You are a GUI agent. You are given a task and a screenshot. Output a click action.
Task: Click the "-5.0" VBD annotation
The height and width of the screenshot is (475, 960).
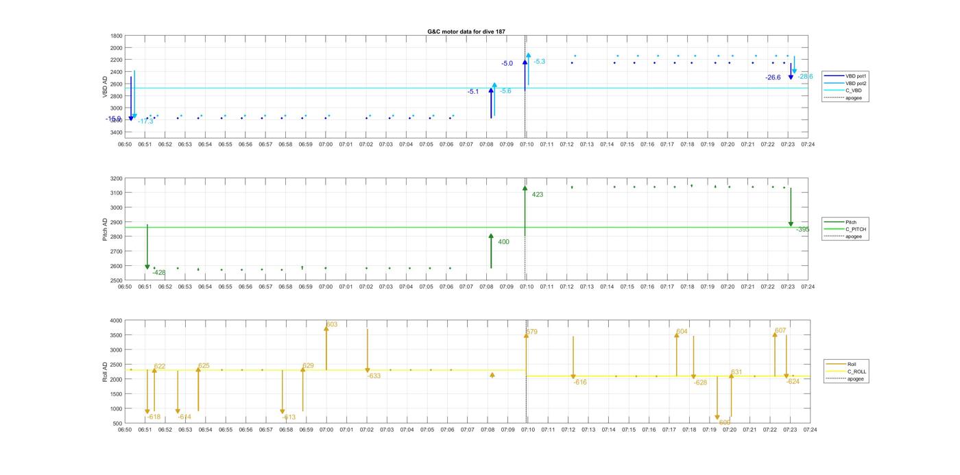click(507, 64)
